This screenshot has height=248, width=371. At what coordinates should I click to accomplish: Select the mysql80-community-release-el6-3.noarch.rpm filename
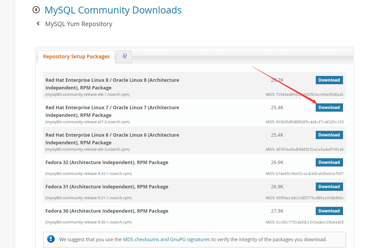coord(87,149)
